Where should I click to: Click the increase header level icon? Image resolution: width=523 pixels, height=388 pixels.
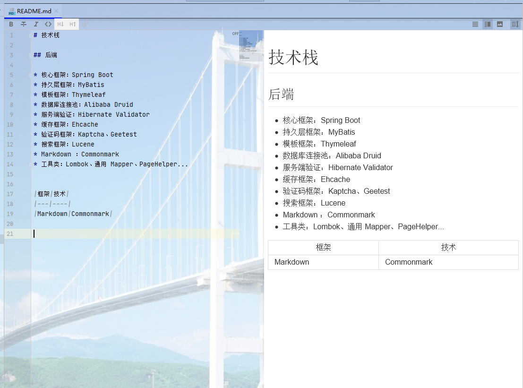tap(73, 24)
